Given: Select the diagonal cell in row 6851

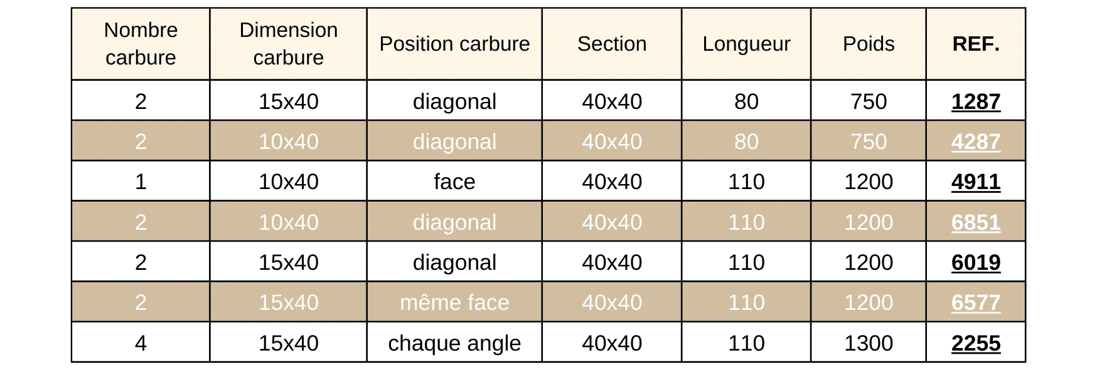Looking at the screenshot, I should click(454, 222).
